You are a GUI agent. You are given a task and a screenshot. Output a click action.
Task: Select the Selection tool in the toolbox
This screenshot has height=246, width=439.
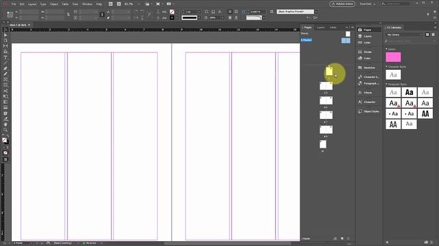(5, 29)
